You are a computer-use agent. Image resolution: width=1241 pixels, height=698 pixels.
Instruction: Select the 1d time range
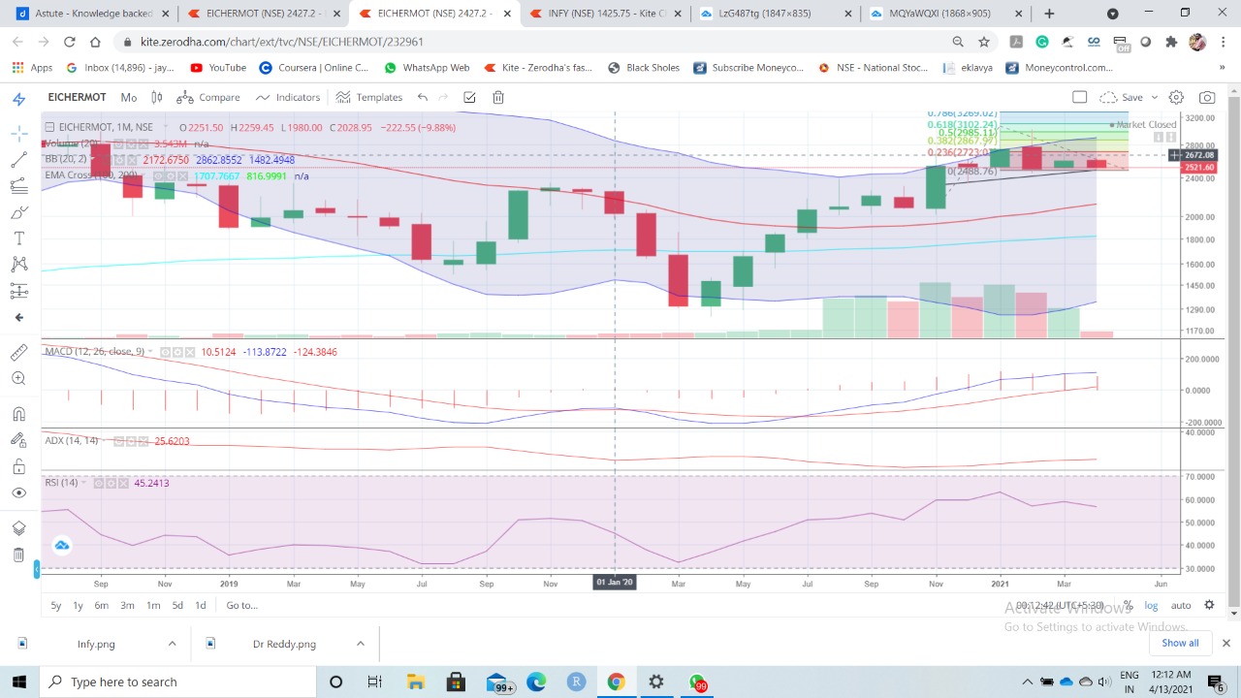click(201, 605)
